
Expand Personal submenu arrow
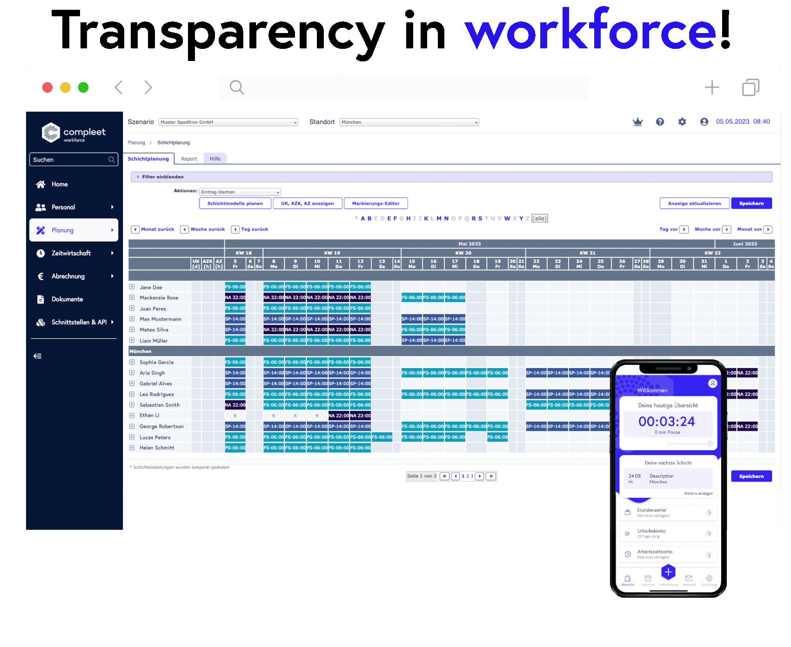pyautogui.click(x=112, y=207)
